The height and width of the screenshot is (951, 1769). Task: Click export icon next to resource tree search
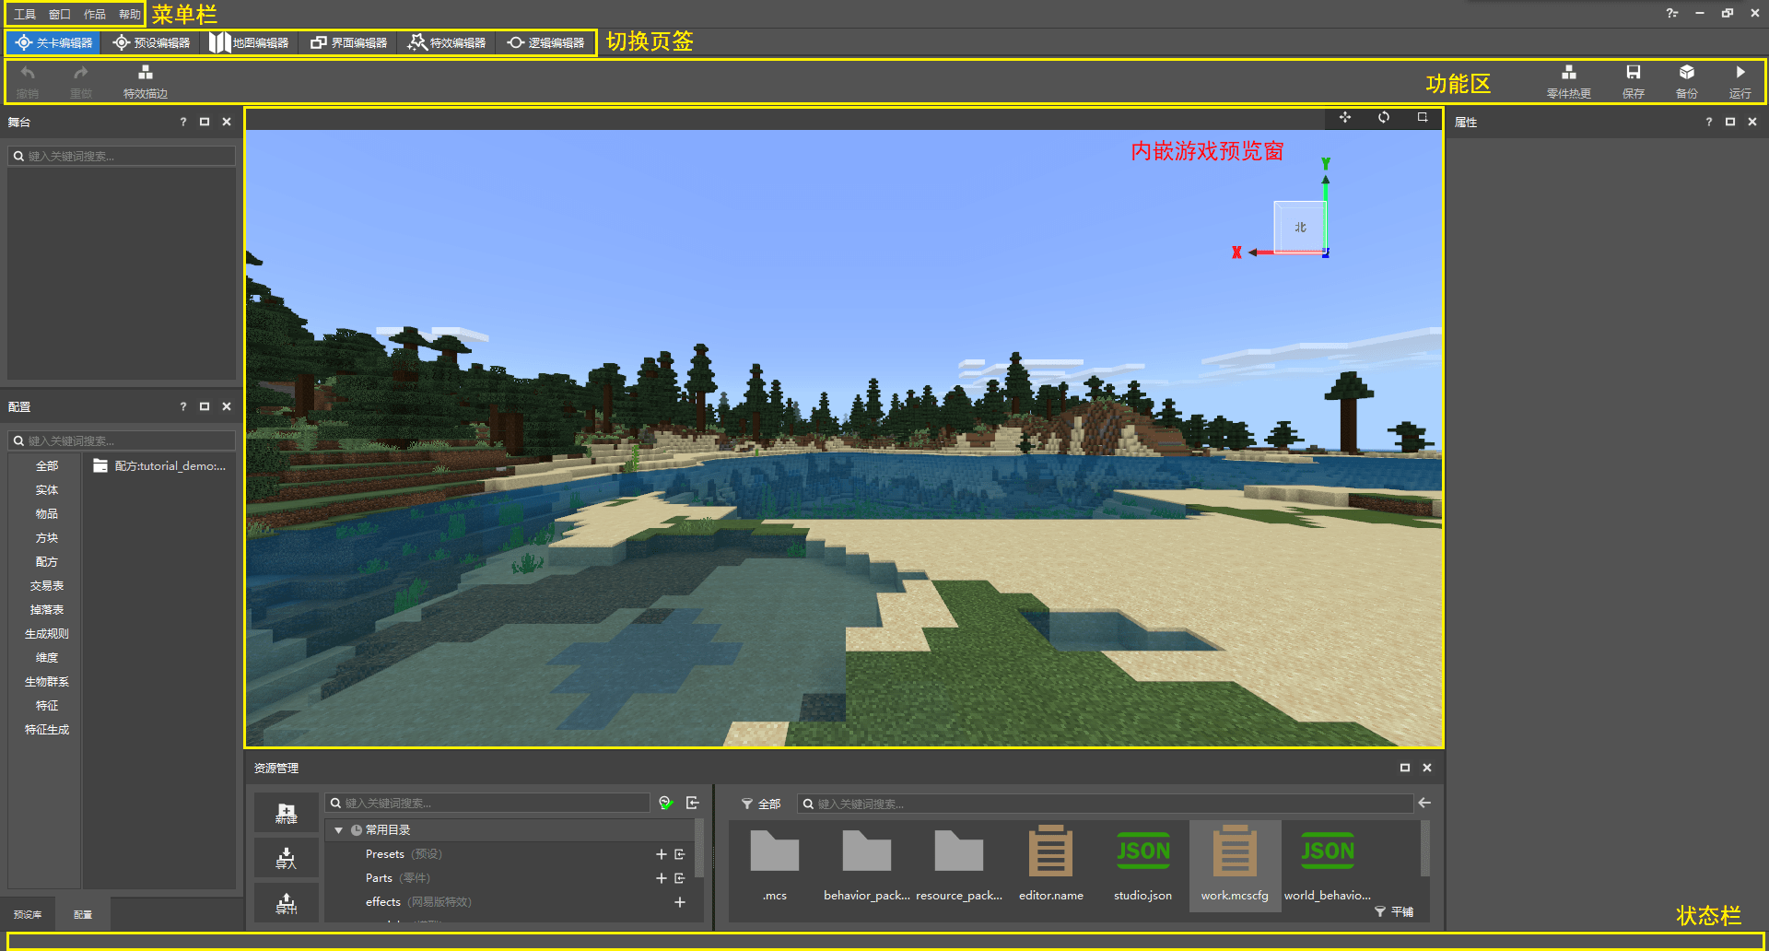[693, 803]
